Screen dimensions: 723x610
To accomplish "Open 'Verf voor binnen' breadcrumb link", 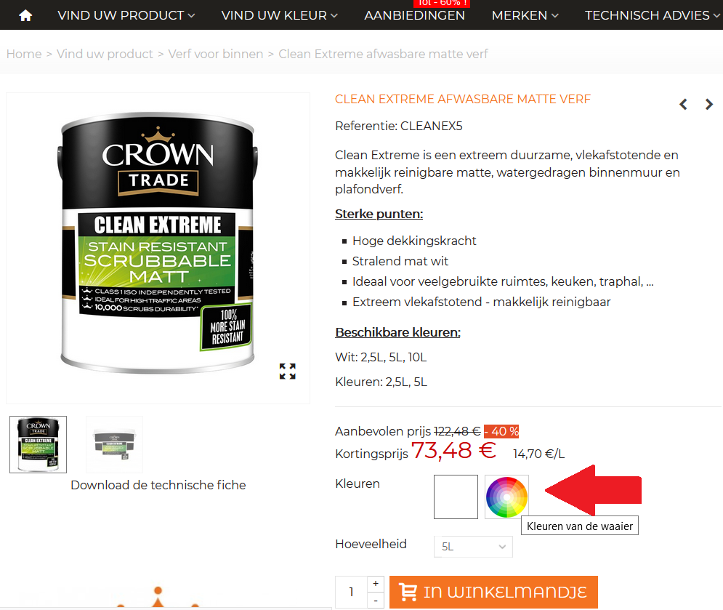I will point(215,54).
